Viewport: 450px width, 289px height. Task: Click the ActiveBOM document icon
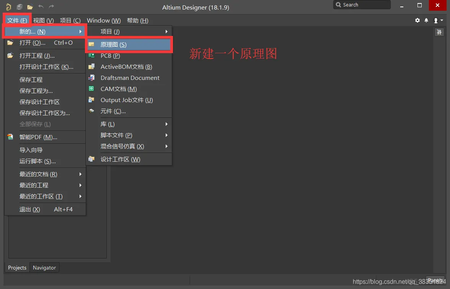point(91,67)
